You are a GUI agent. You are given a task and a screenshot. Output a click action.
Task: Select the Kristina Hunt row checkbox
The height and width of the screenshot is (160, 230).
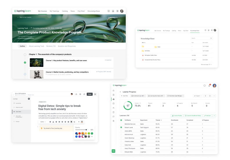coord(121,134)
